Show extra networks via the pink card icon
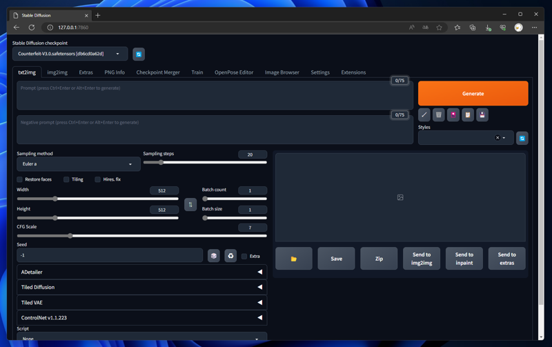The image size is (552, 347). (x=453, y=115)
